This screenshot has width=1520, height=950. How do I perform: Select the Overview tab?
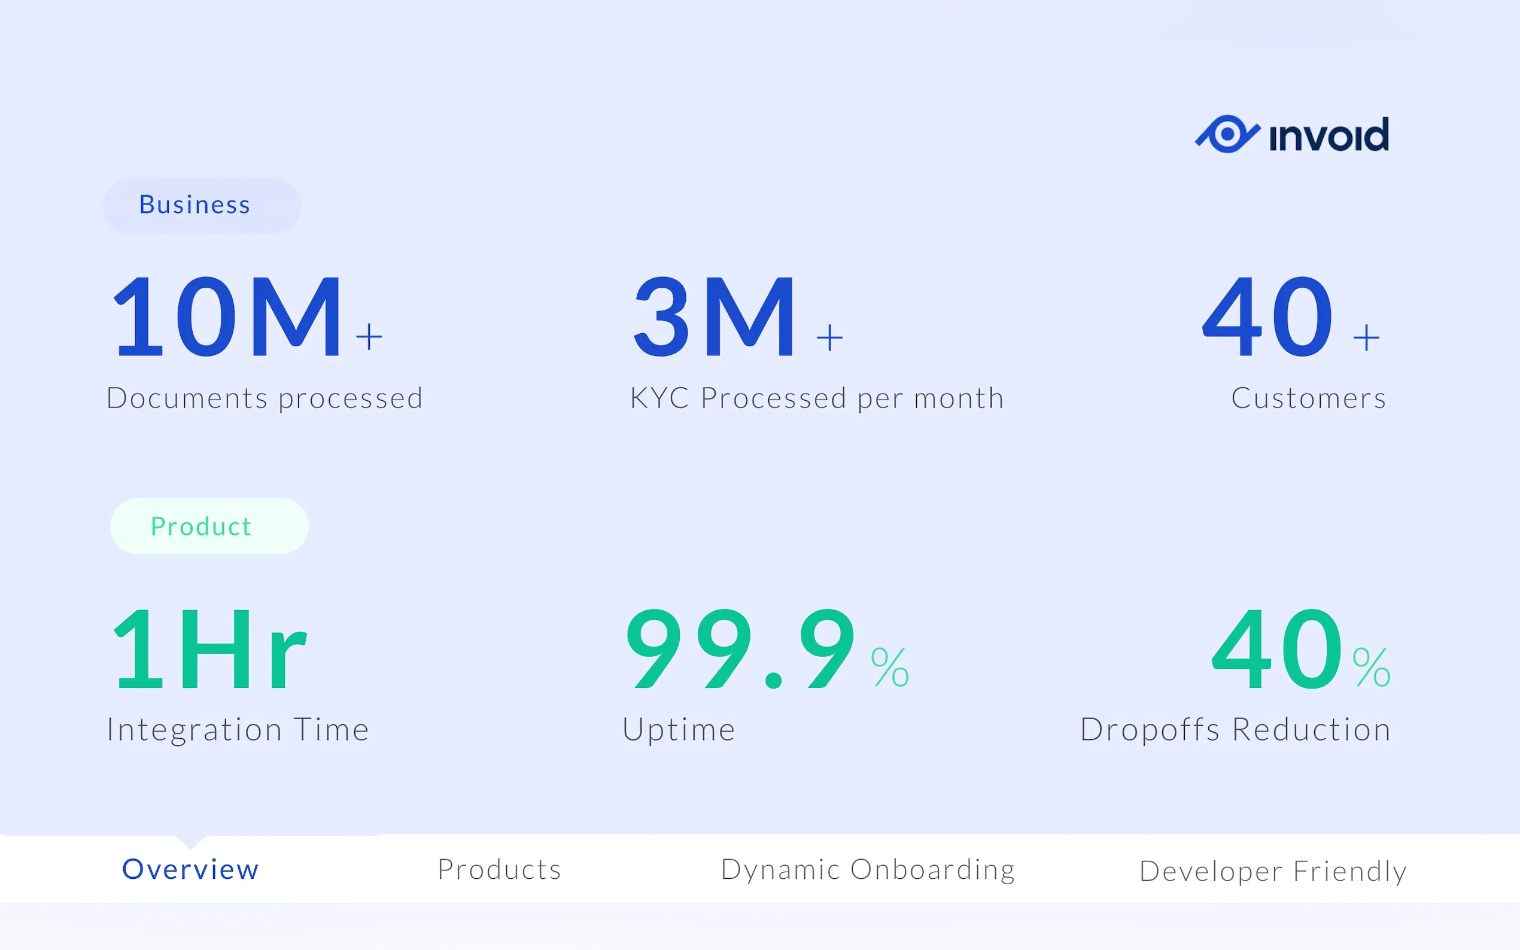point(190,870)
